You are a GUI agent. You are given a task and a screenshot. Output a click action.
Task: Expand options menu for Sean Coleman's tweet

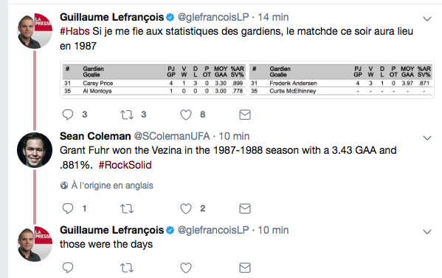pyautogui.click(x=427, y=138)
